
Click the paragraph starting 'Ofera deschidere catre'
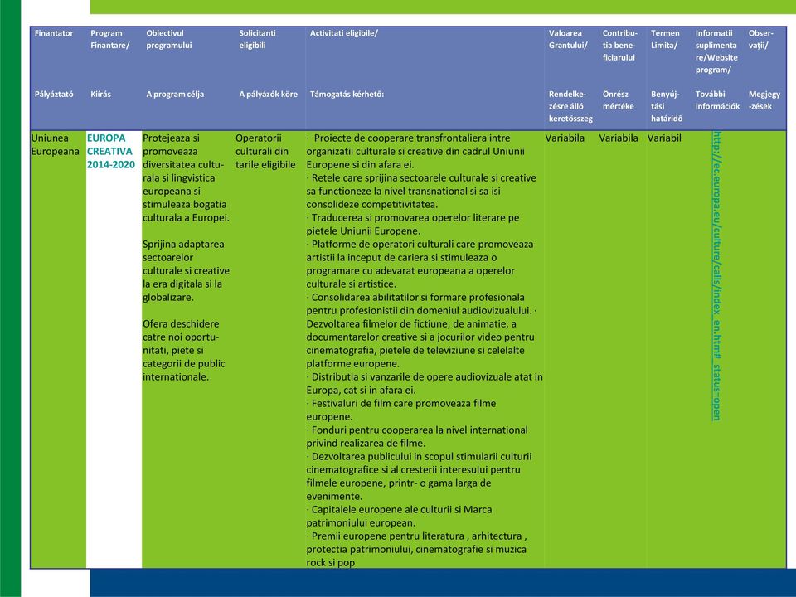pos(184,350)
